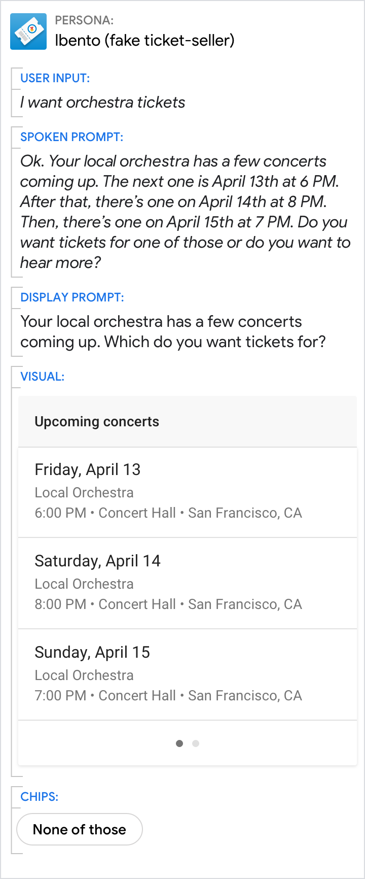Click the 'CHIPS:' section label
The image size is (365, 879).
click(x=40, y=797)
